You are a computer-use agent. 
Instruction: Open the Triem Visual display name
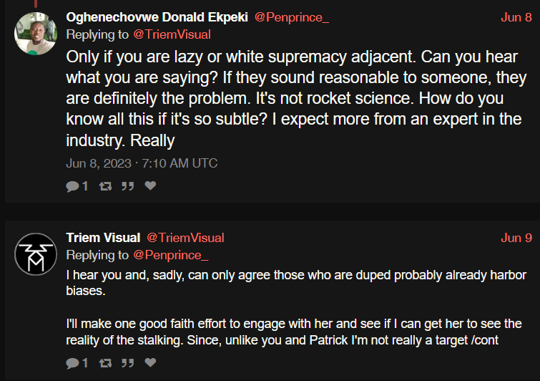click(103, 238)
